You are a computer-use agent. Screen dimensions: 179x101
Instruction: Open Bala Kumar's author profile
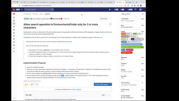(56, 19)
